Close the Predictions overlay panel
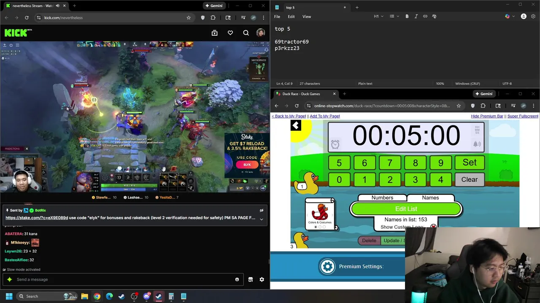This screenshot has height=303, width=540. point(27,149)
